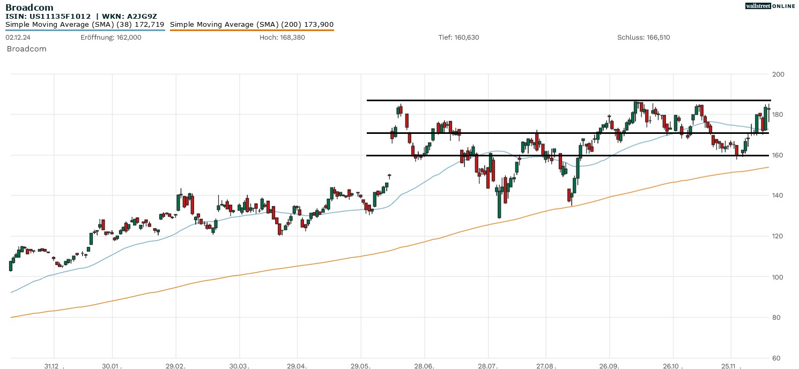Click the Hoch 168,380 value

click(282, 37)
